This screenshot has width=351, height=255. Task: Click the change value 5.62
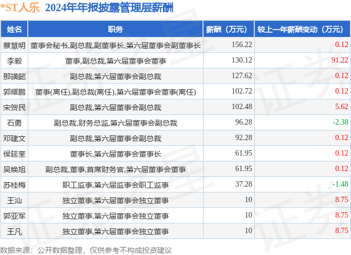coord(341,106)
